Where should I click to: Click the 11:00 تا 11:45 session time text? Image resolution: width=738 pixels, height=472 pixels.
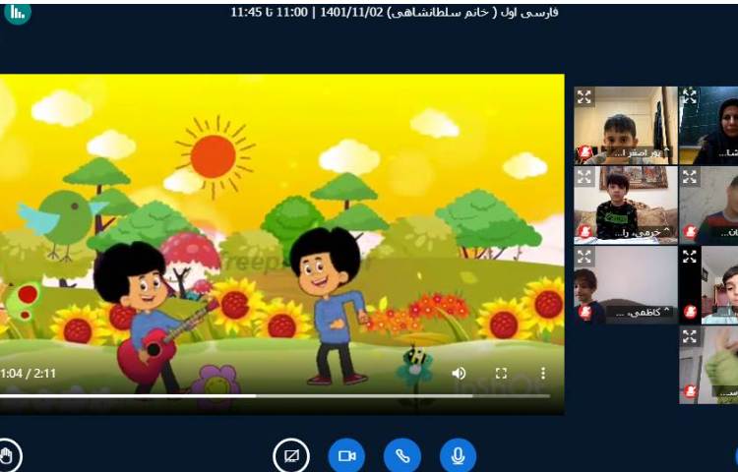[x=269, y=12]
